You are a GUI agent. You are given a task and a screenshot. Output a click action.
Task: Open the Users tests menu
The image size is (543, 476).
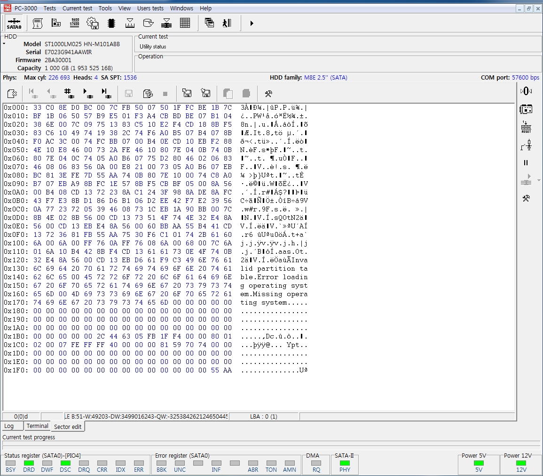pos(150,8)
